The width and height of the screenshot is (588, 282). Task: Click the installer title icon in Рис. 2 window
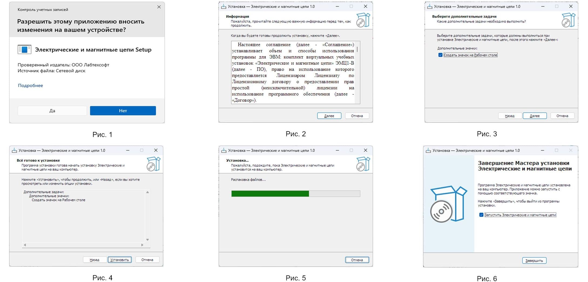point(224,6)
